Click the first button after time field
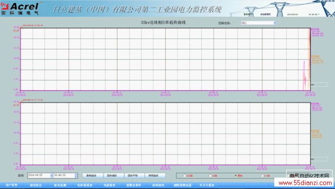Viewport: 335px width, 189px height. (x=93, y=176)
